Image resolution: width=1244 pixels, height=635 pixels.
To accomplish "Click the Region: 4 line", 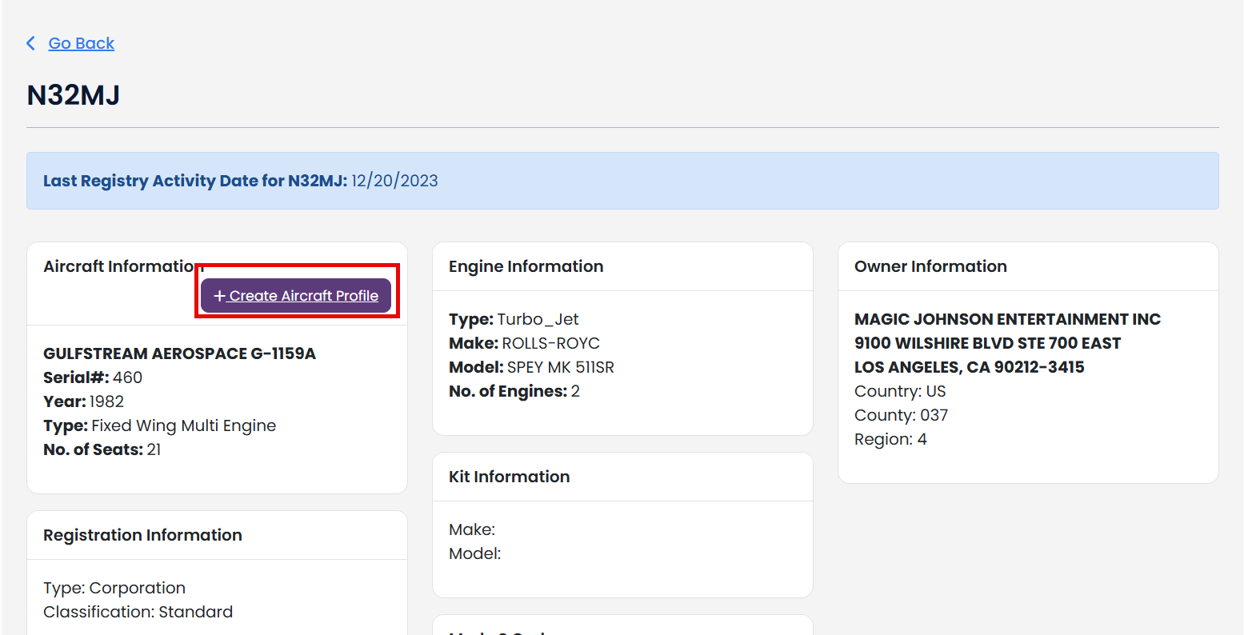I will click(890, 439).
